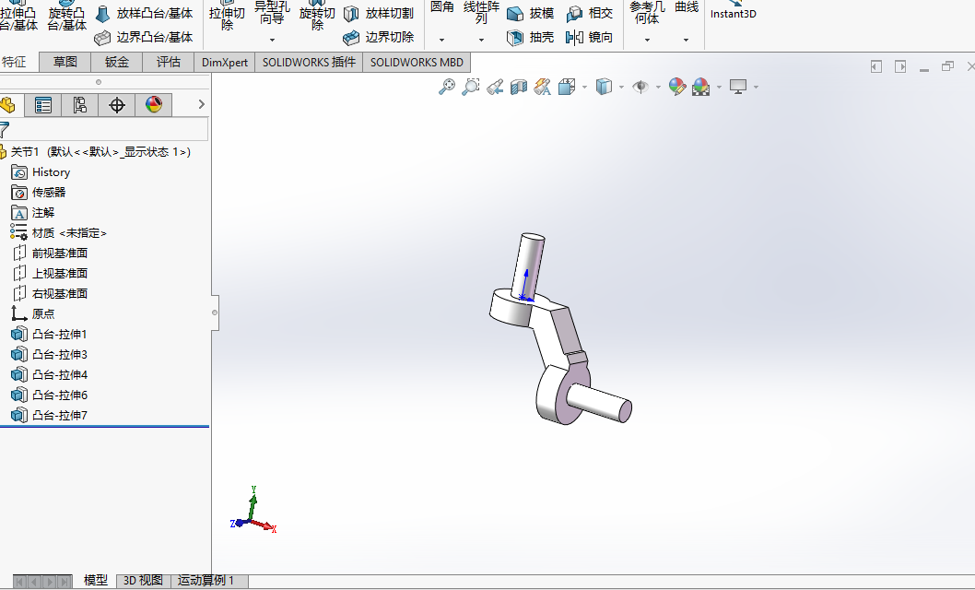Click the Revolved Boss/Base (旋转凸台/基体) button
This screenshot has width=975, height=590.
(66, 17)
